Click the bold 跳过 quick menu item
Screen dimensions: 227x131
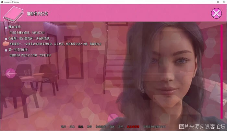[x=81, y=127]
